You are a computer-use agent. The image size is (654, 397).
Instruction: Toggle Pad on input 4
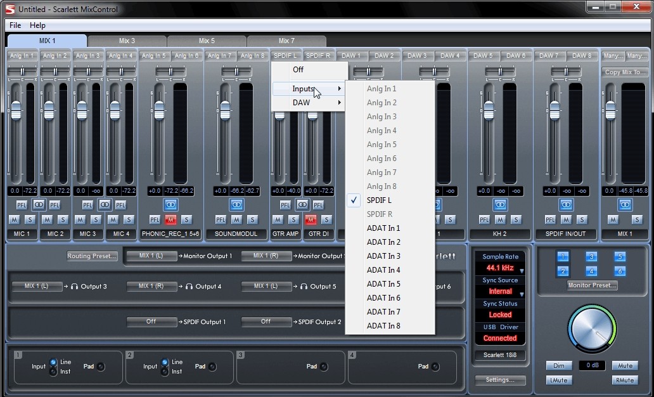pyautogui.click(x=435, y=367)
